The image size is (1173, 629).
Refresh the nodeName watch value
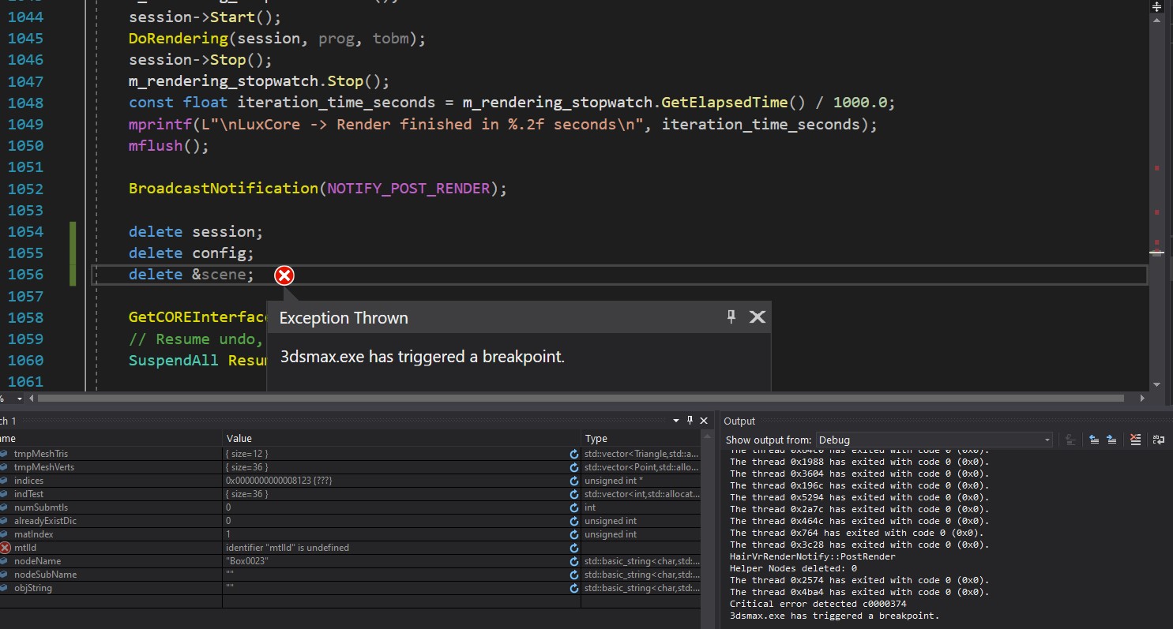[573, 561]
